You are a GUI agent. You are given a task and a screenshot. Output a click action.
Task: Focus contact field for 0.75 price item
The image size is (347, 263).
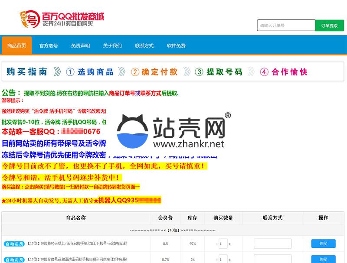[273, 259]
